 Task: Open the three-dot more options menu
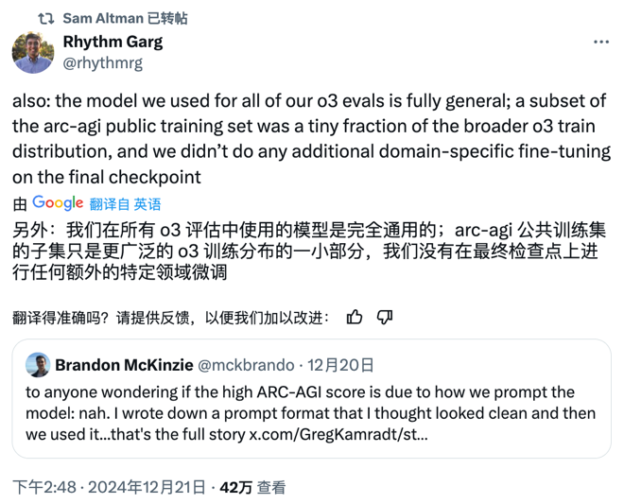(600, 43)
